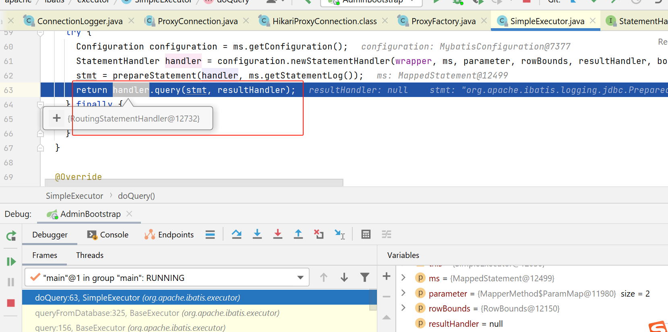Click the Step Over debug icon
The height and width of the screenshot is (332, 668).
pyautogui.click(x=237, y=234)
